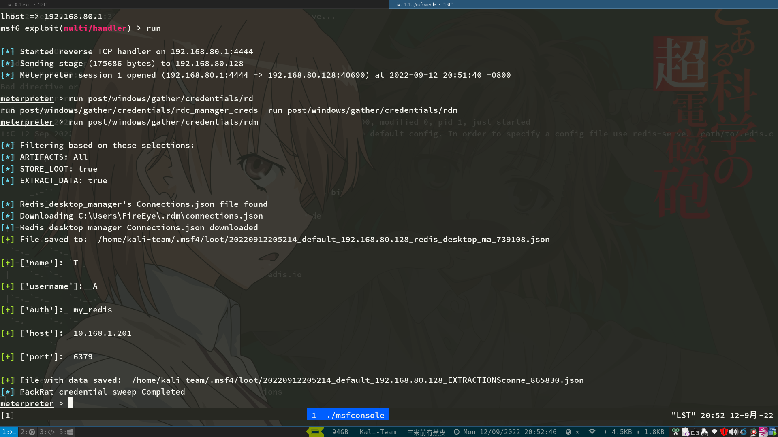Click the globe network status icon
This screenshot has height=437, width=778.
569,432
